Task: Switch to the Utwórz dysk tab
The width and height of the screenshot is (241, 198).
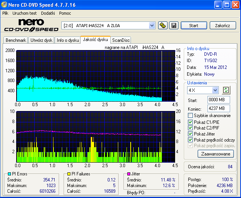Action: (41, 40)
